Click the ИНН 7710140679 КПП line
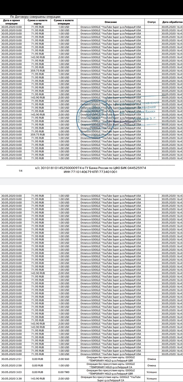The image size is (183, 382). (90, 171)
